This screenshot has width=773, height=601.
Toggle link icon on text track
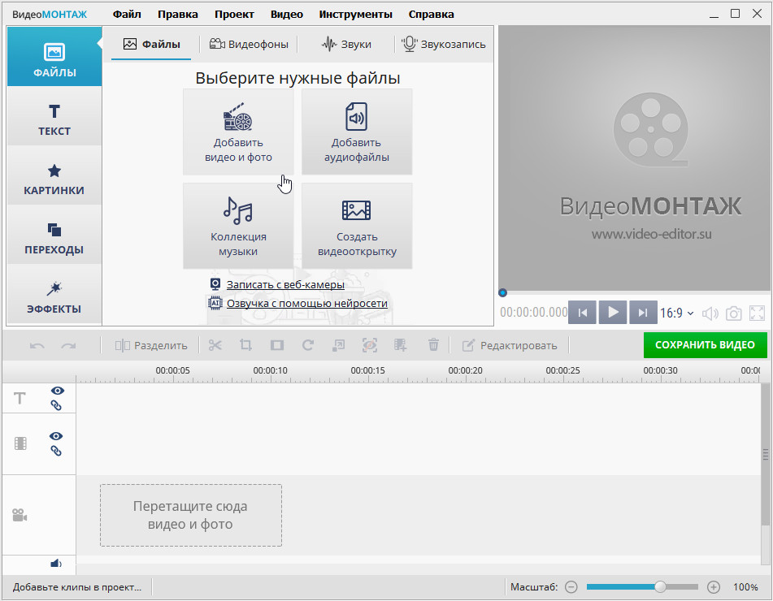coord(57,405)
